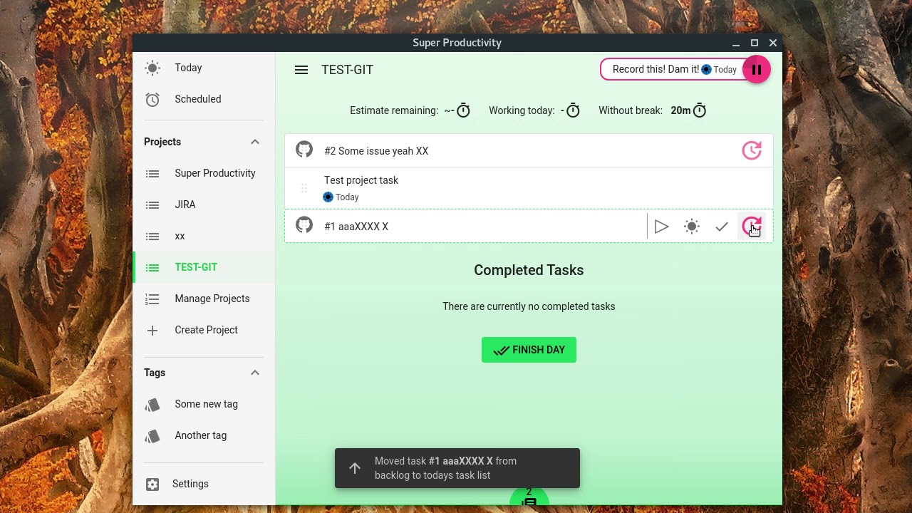Toggle the Today sun icon on #1 aaaXXXX X
912x513 pixels.
(692, 227)
